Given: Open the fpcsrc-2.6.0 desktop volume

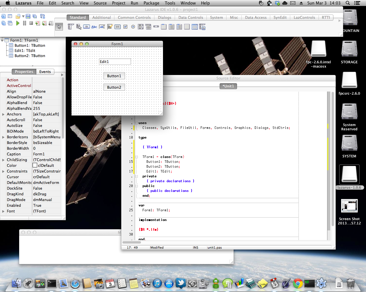Looking at the screenshot, I should pyautogui.click(x=349, y=84).
